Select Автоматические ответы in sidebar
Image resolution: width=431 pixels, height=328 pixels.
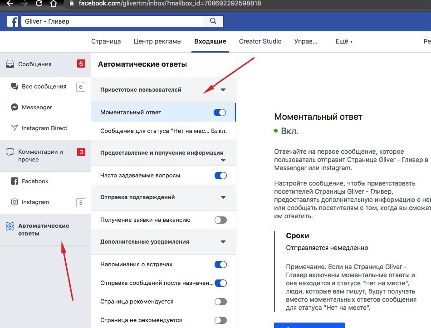pyautogui.click(x=45, y=230)
